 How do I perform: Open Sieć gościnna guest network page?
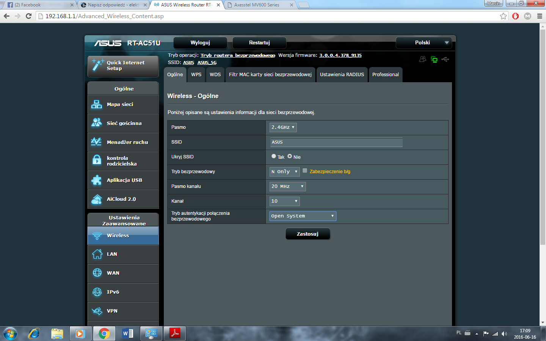click(123, 123)
